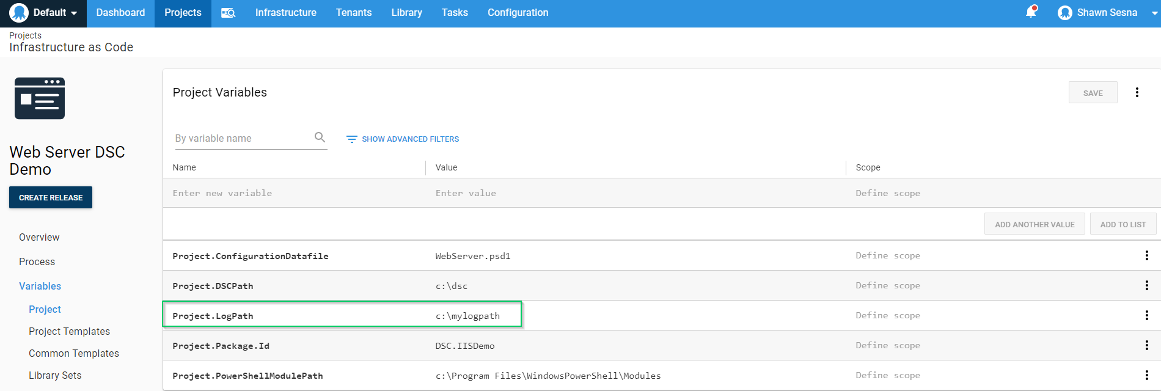1161x391 pixels.
Task: Open row menu for Project.PowerShellModulePath
Action: pos(1146,375)
